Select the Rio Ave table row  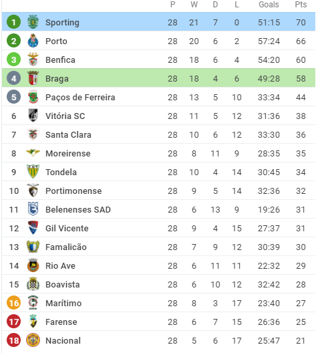158,265
